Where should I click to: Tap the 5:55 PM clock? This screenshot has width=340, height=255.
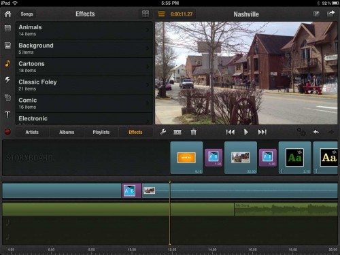(x=170, y=3)
